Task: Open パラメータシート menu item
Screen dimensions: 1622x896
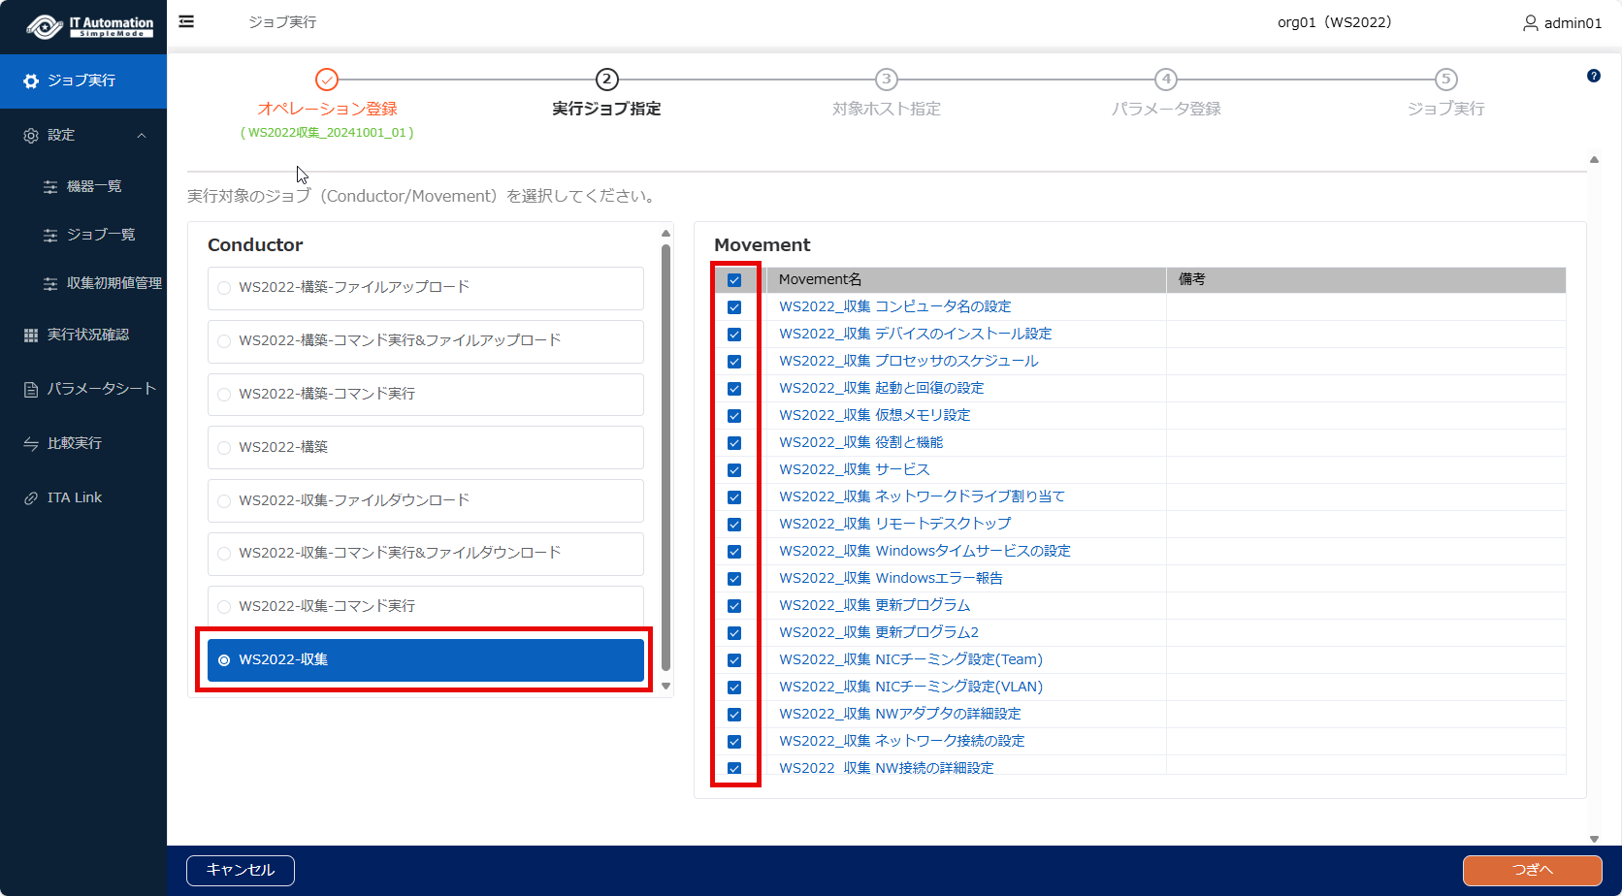Action: click(83, 389)
